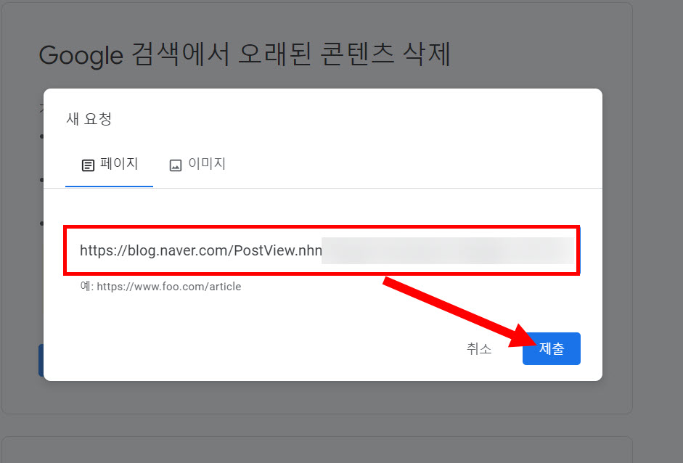Click 취소 to cancel the request
The image size is (683, 463).
pos(479,348)
